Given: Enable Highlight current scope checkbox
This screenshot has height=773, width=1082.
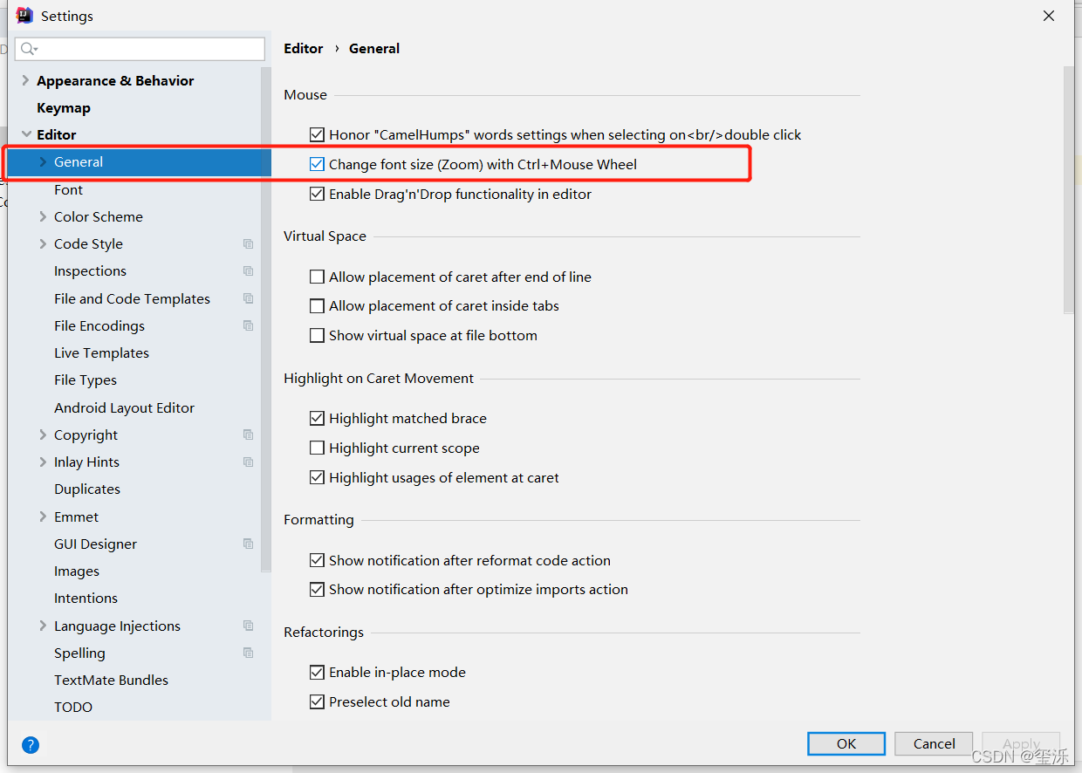Looking at the screenshot, I should [317, 448].
